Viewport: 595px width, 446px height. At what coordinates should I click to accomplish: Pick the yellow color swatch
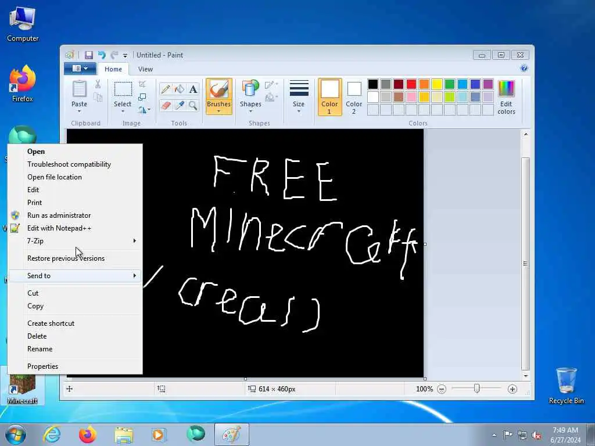point(437,84)
